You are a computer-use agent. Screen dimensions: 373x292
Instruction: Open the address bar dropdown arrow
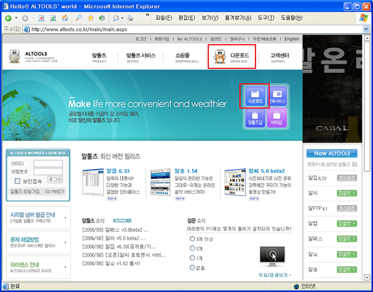coord(366,29)
